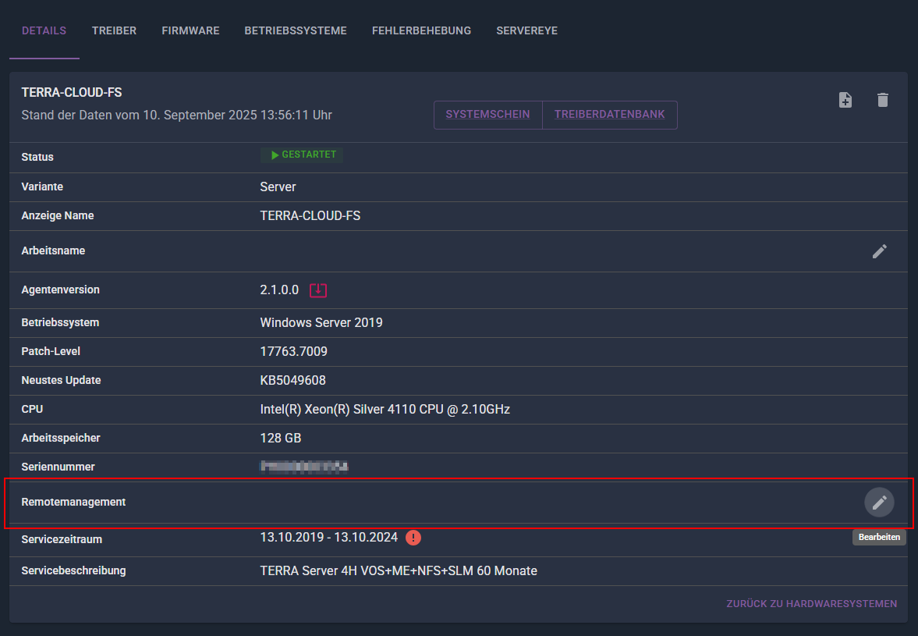Open the Treiberdatenbank button
Viewport: 918px width, 636px height.
609,115
